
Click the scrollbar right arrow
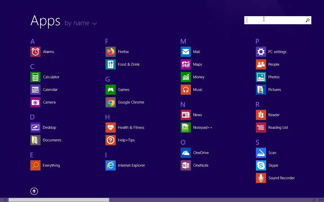click(314, 200)
